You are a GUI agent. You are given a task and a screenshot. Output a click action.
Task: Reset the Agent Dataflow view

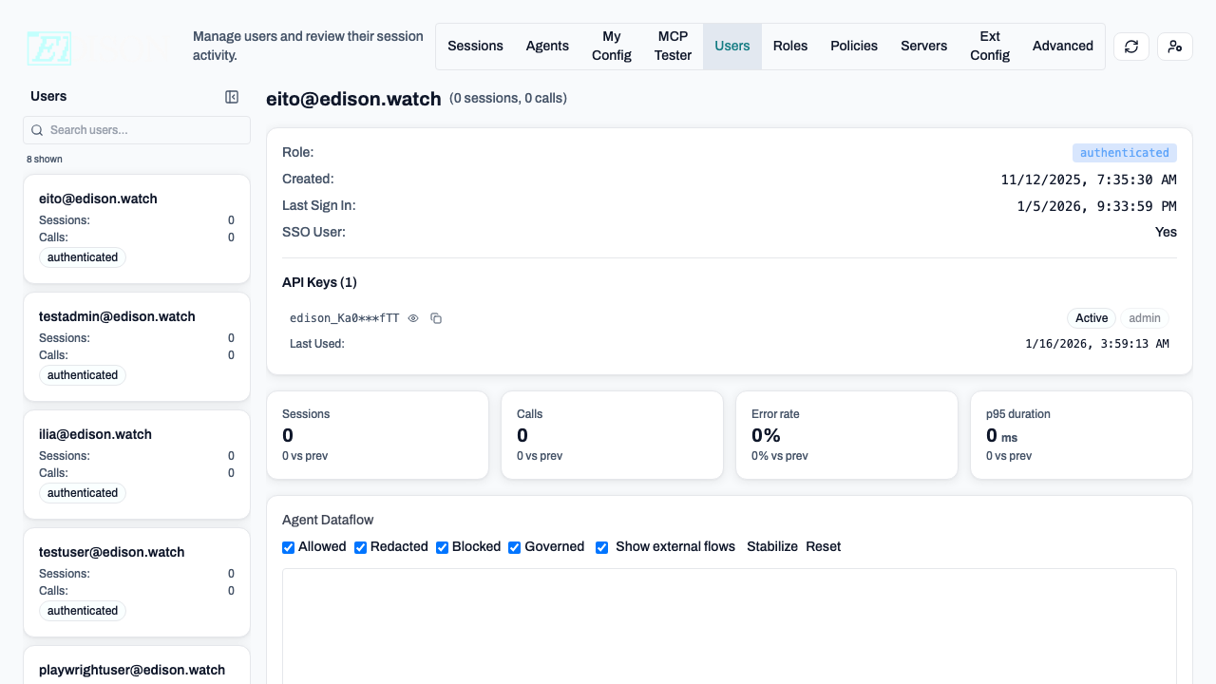click(x=823, y=546)
